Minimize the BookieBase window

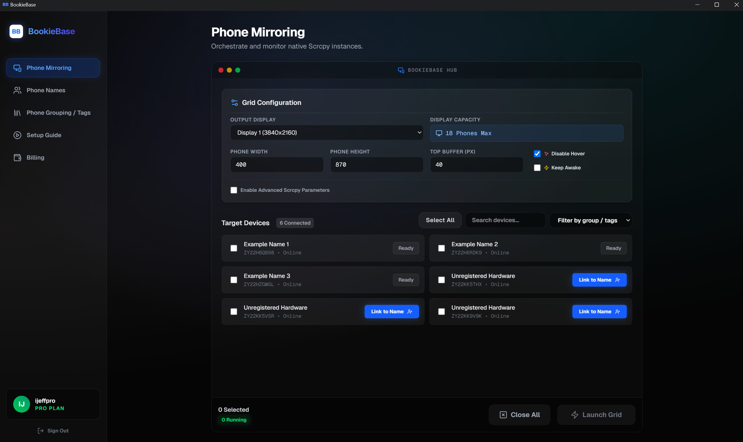click(x=698, y=5)
